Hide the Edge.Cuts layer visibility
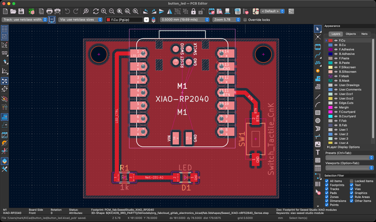 tap(336, 103)
